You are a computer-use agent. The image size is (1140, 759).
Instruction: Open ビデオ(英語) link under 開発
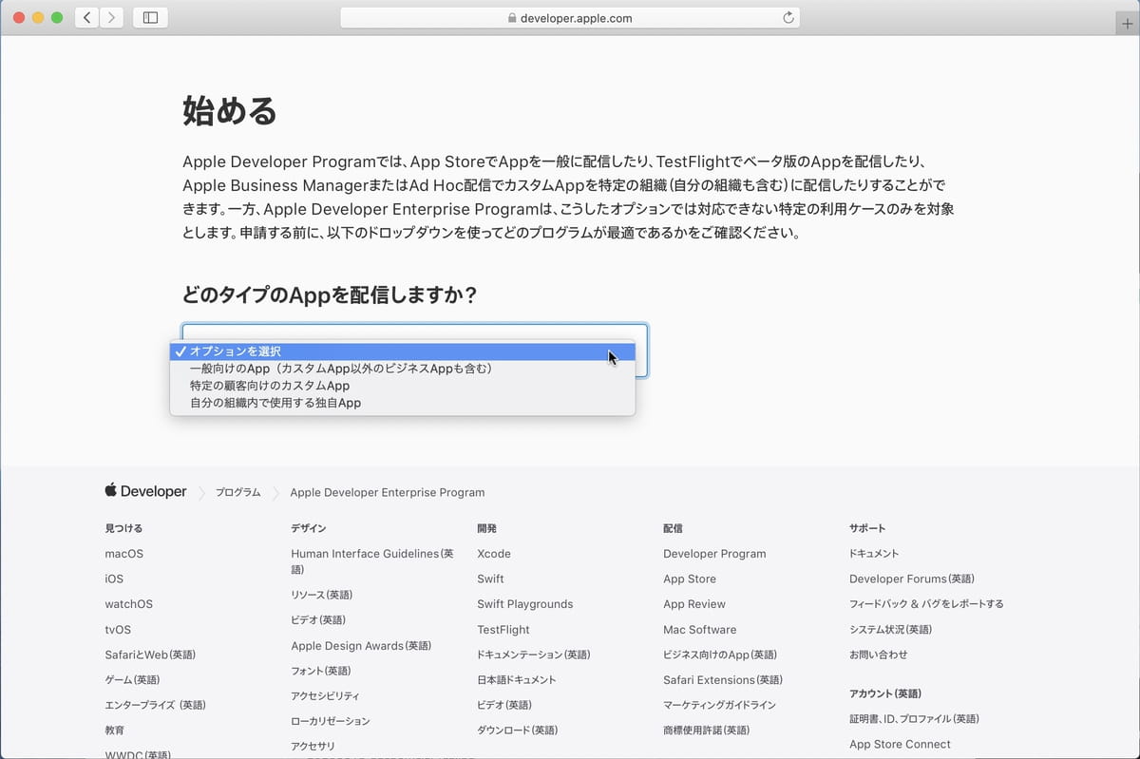(504, 705)
